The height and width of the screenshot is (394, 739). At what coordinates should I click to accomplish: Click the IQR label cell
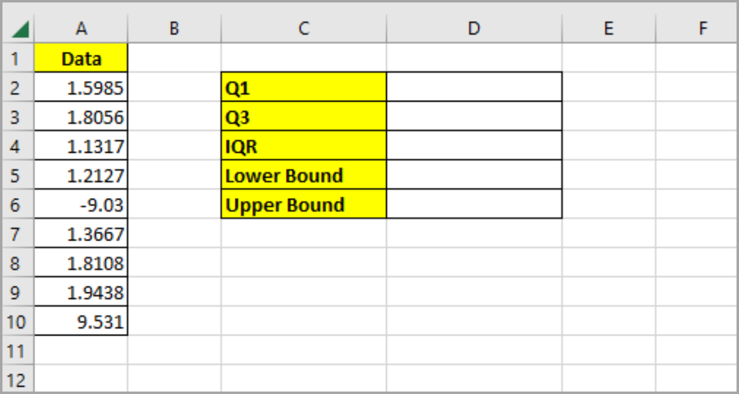[303, 146]
